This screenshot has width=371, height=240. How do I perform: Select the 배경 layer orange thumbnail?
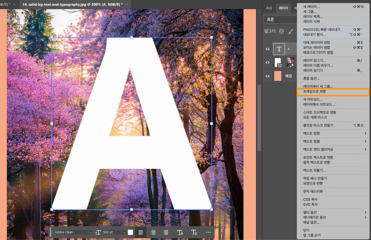coord(278,76)
